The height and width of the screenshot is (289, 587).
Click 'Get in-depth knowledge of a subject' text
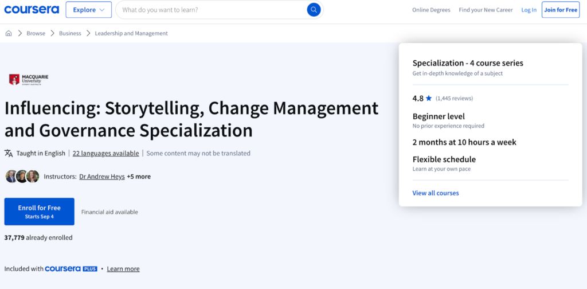coord(457,73)
